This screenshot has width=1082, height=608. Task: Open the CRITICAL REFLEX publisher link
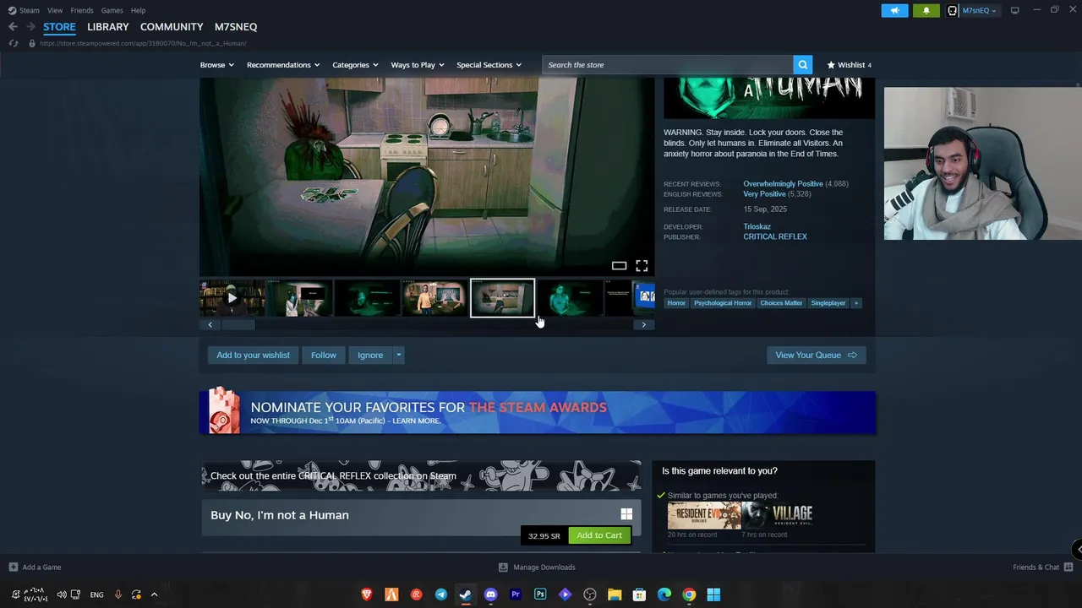(x=775, y=236)
